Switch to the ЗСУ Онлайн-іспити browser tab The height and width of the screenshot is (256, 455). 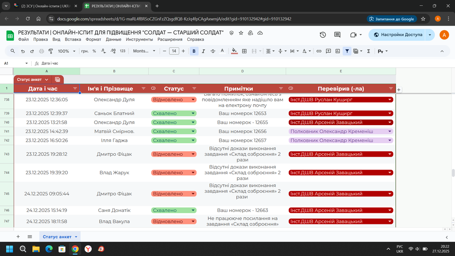[45, 6]
